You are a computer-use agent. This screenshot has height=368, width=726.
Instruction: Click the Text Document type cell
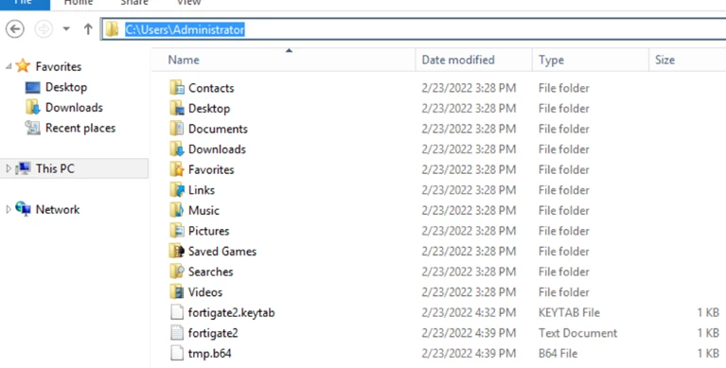pos(577,333)
